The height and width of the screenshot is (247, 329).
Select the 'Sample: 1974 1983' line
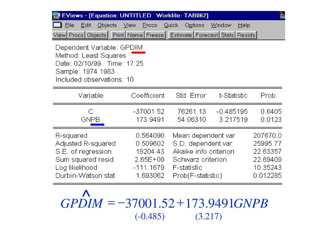[x=85, y=71]
